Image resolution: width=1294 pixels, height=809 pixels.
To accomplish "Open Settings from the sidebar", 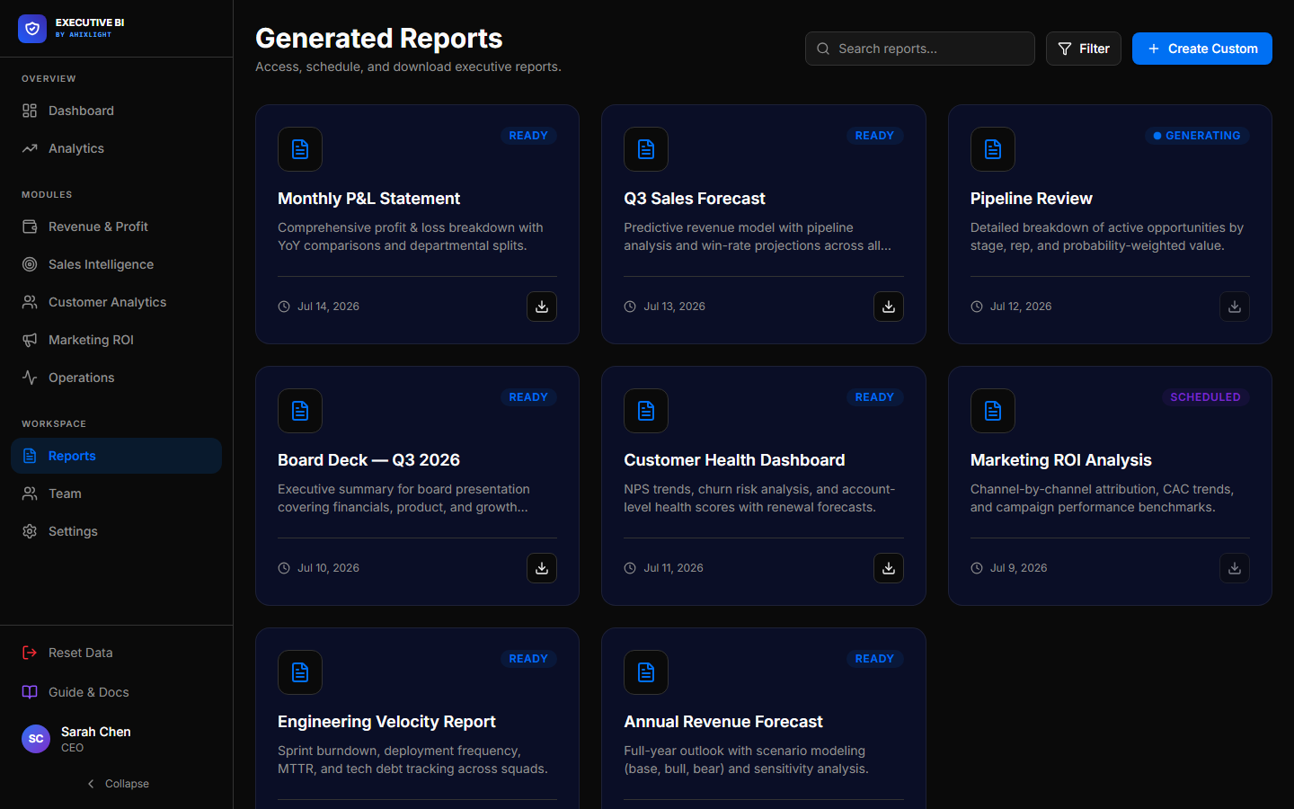I will pyautogui.click(x=117, y=531).
